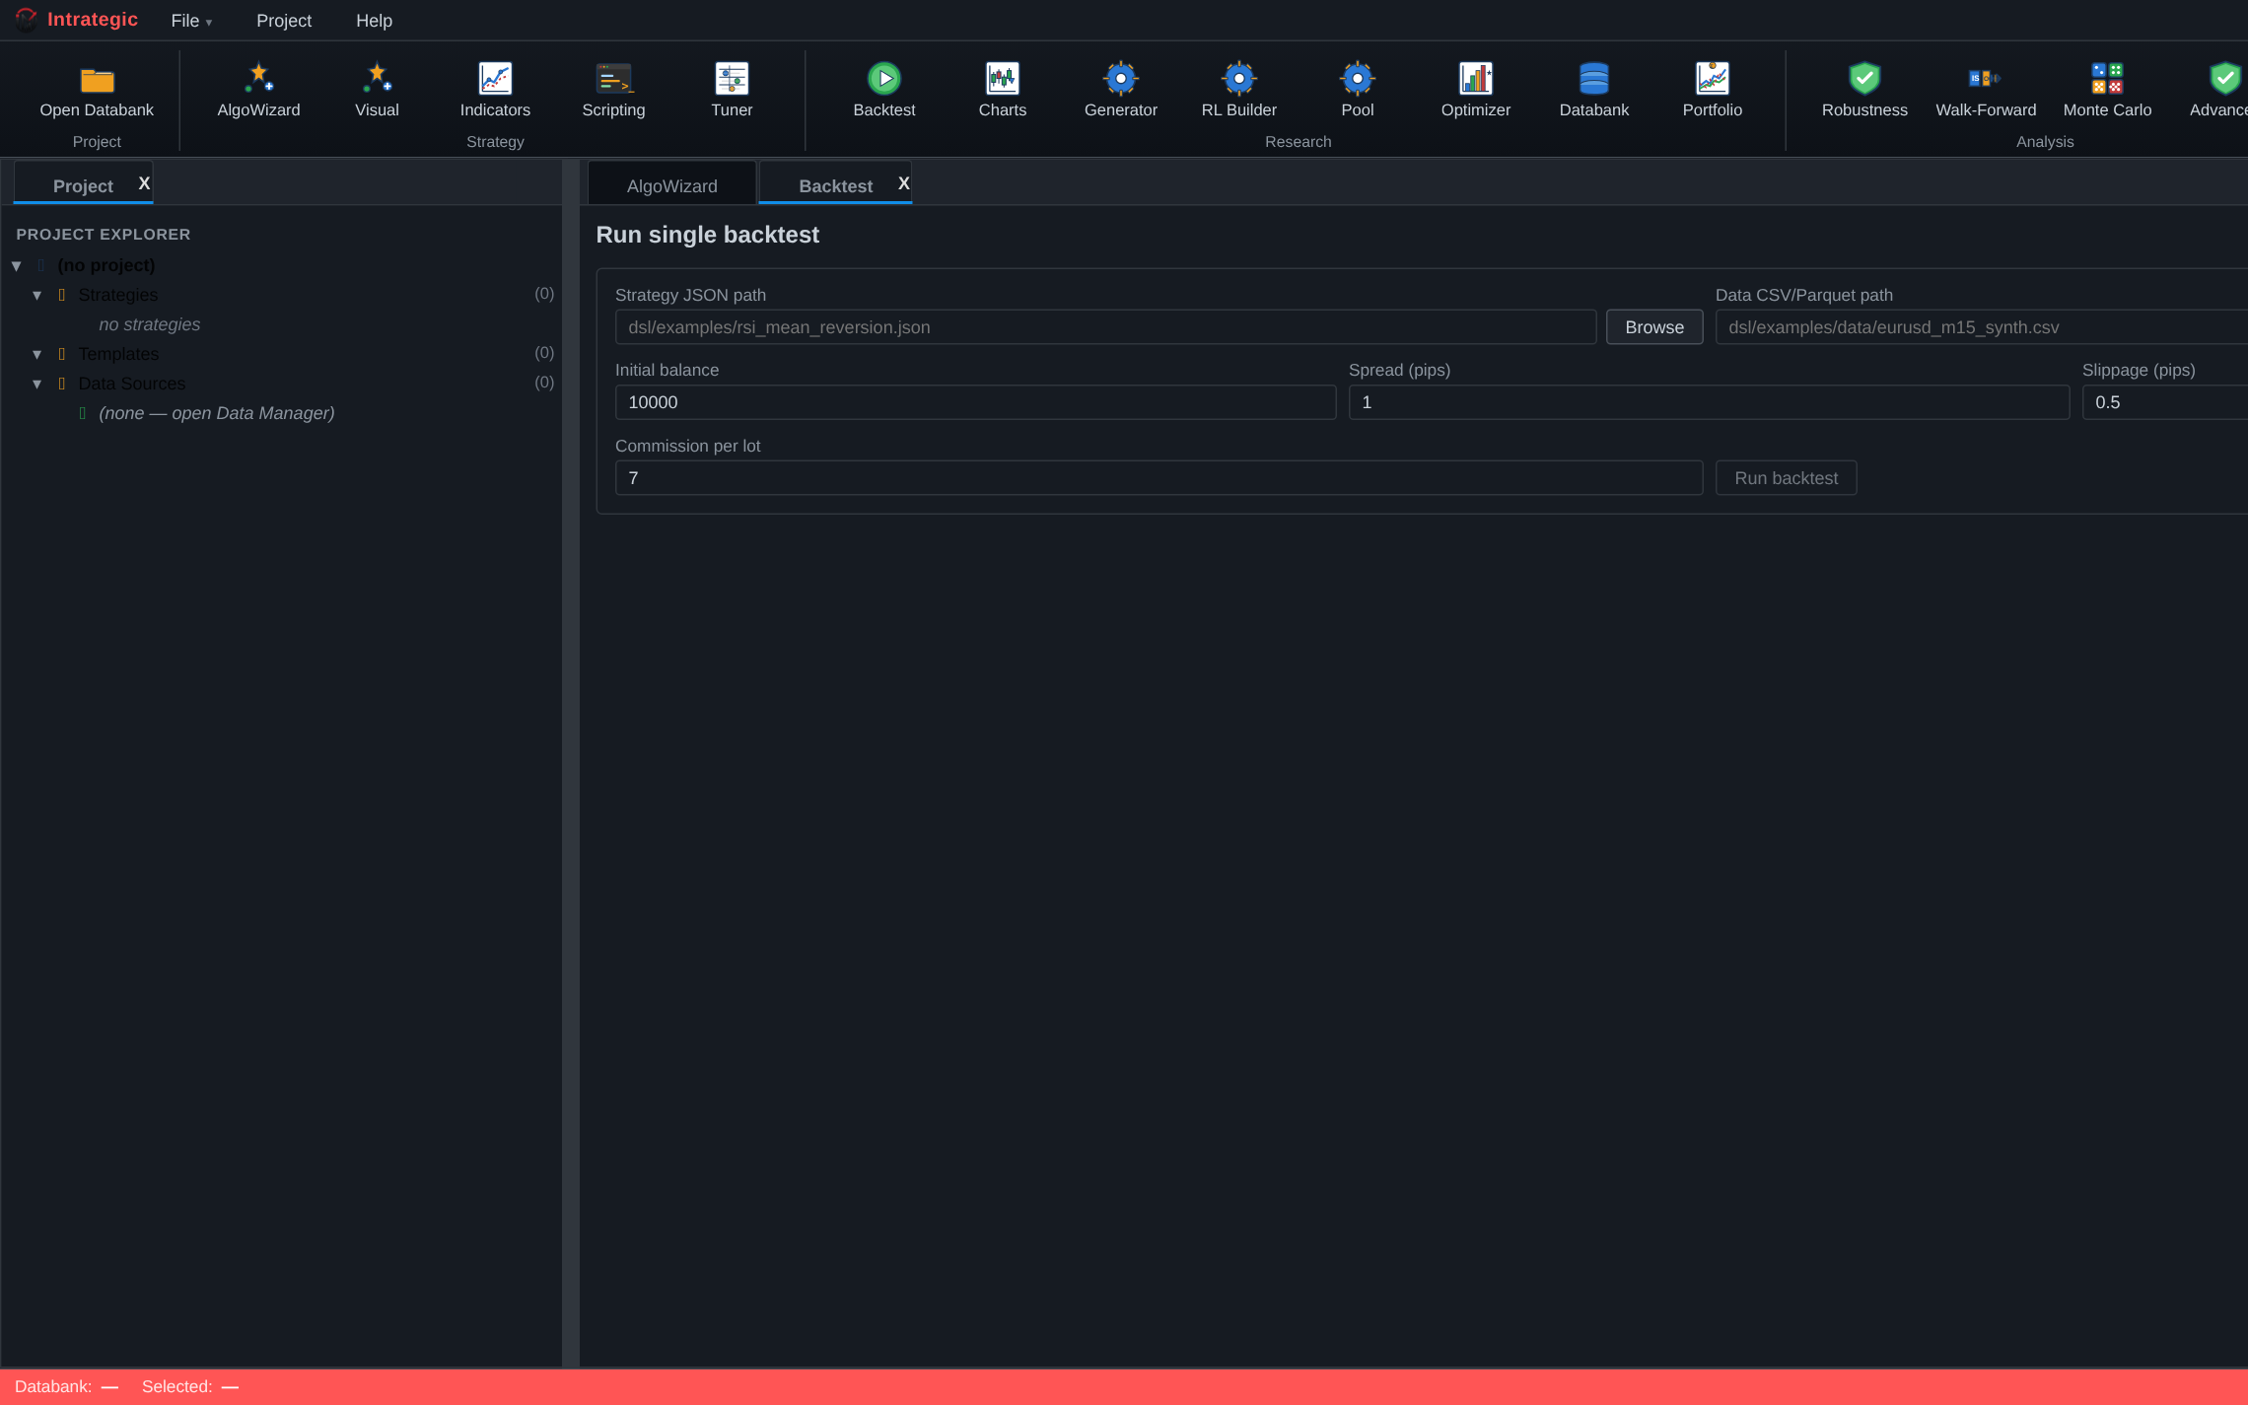Select the Templates folder item
This screenshot has width=2248, height=1405.
(118, 354)
